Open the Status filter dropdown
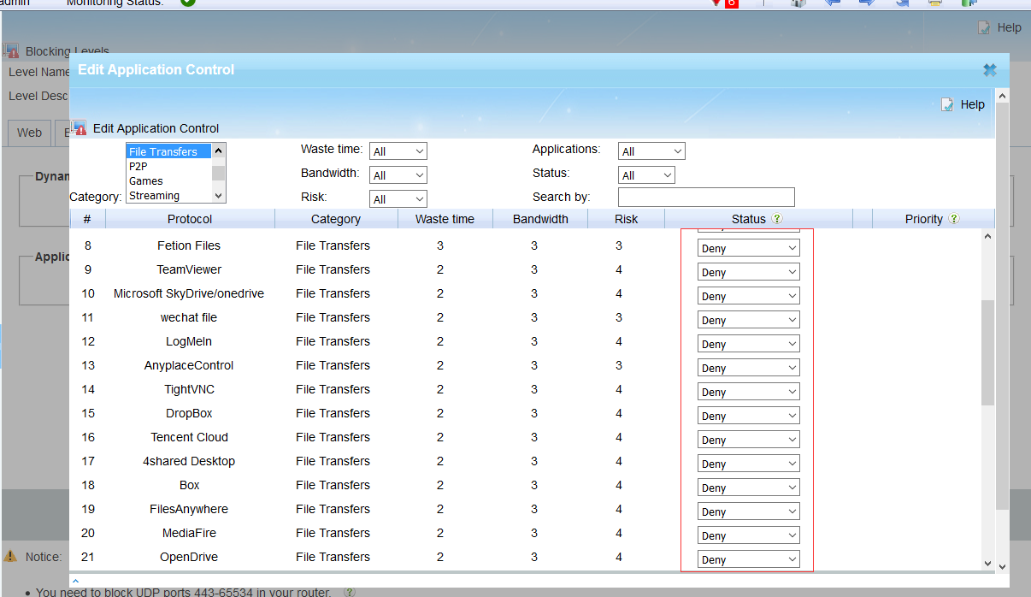 pyautogui.click(x=646, y=175)
